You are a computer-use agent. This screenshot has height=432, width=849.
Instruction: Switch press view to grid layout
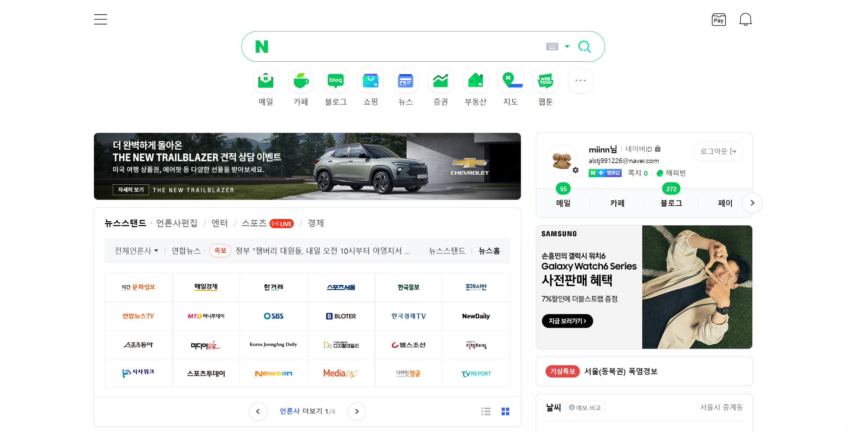click(505, 411)
